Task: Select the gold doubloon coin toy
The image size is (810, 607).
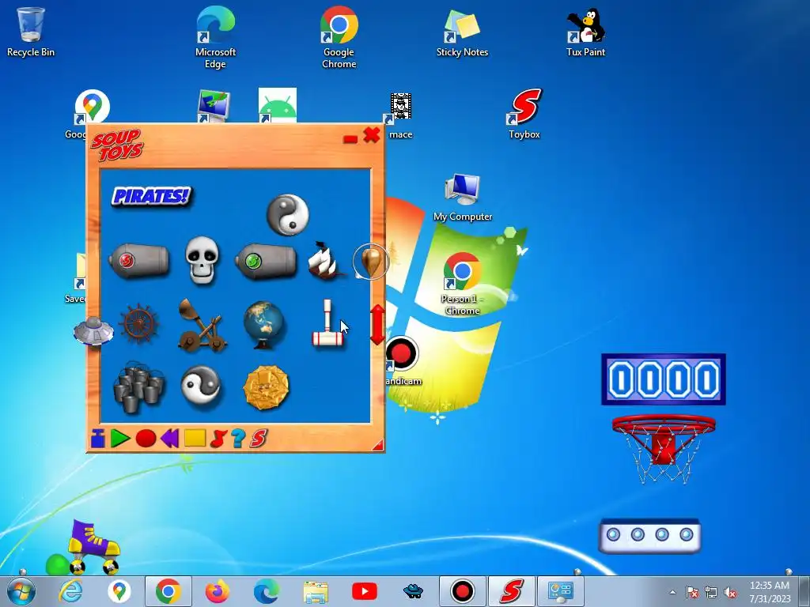Action: (x=266, y=387)
